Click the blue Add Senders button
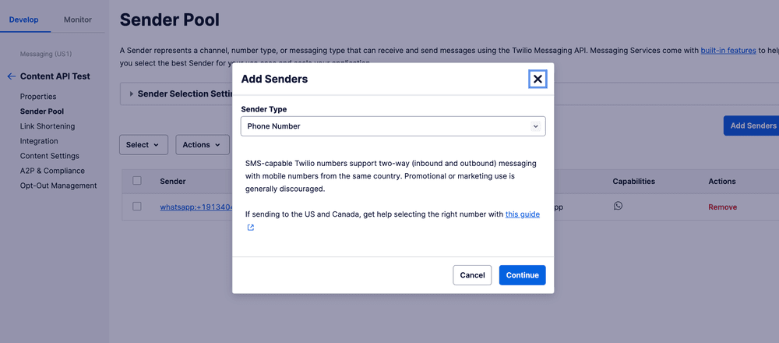The width and height of the screenshot is (779, 343). (x=751, y=126)
